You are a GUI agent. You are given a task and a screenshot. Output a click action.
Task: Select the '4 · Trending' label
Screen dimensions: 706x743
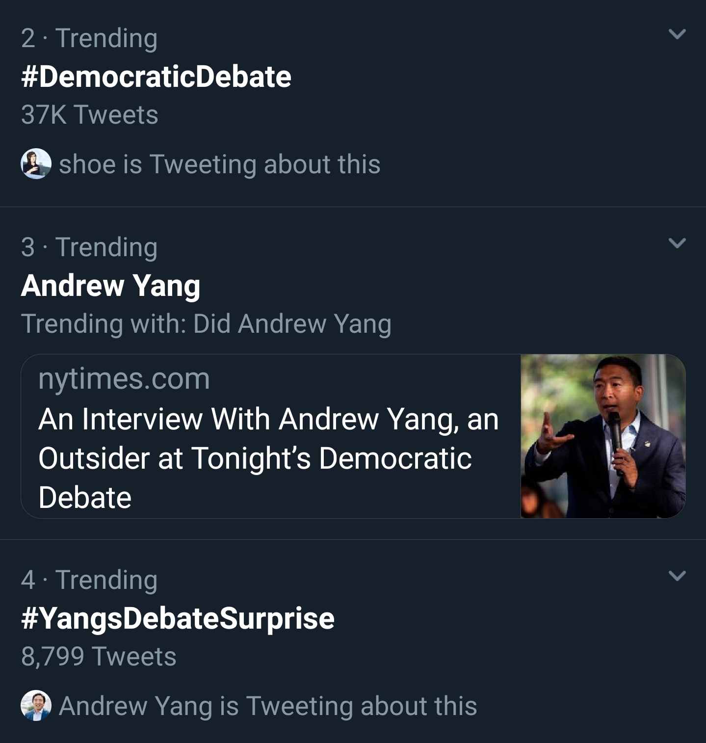(x=89, y=580)
